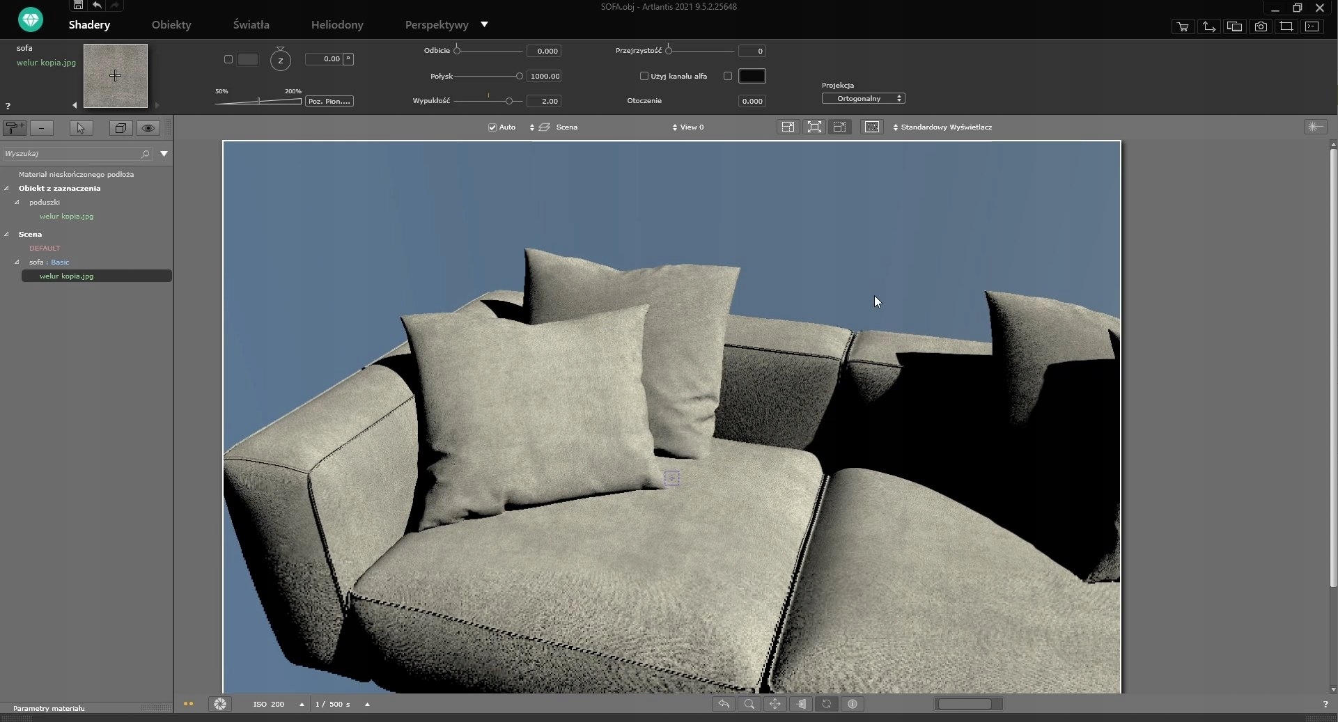Disable the Auto checkbox
Viewport: 1338px width, 722px height.
[x=492, y=127]
